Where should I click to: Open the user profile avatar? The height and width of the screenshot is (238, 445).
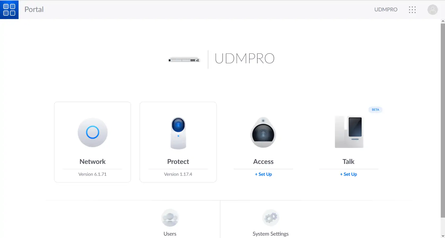[432, 10]
